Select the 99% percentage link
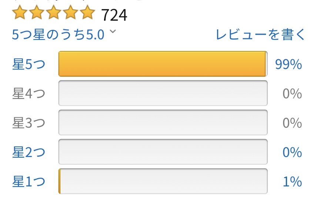 [x=289, y=64]
